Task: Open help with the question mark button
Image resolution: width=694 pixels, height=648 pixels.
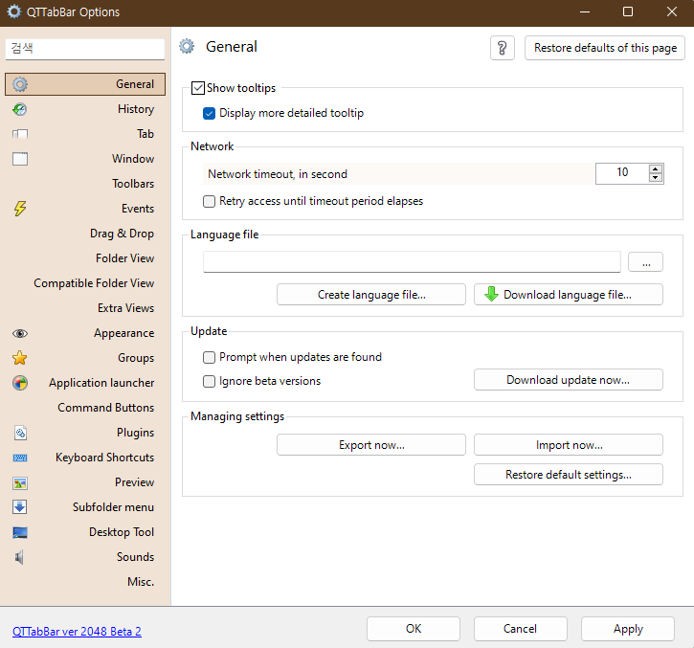Action: 503,48
